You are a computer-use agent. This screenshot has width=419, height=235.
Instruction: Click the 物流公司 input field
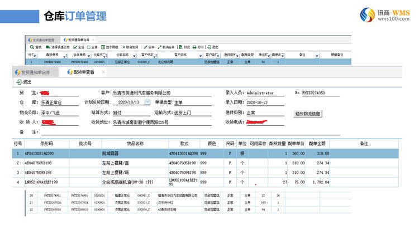click(60, 112)
